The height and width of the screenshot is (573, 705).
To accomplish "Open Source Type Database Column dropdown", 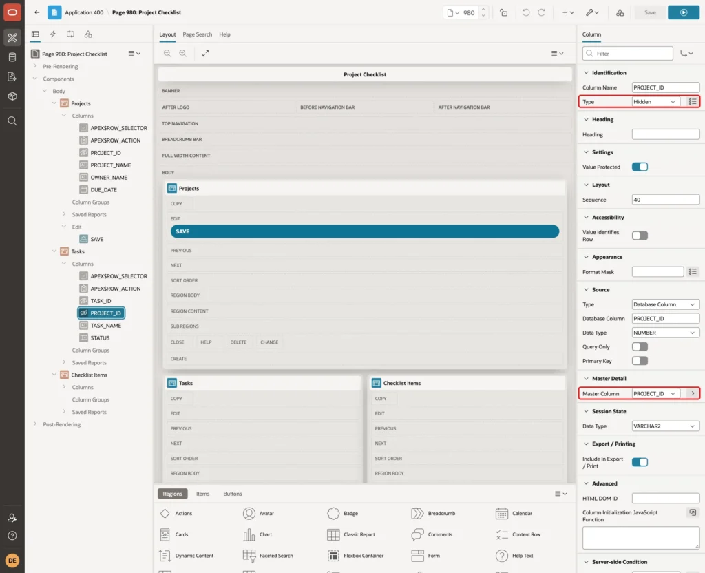I will tap(666, 304).
